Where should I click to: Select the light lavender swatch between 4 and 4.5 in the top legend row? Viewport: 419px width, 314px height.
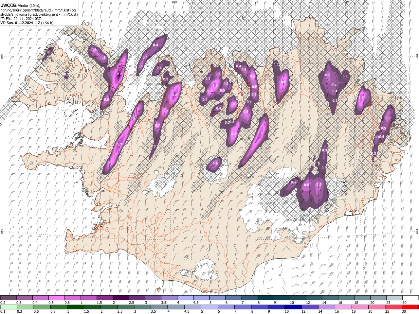(185, 298)
